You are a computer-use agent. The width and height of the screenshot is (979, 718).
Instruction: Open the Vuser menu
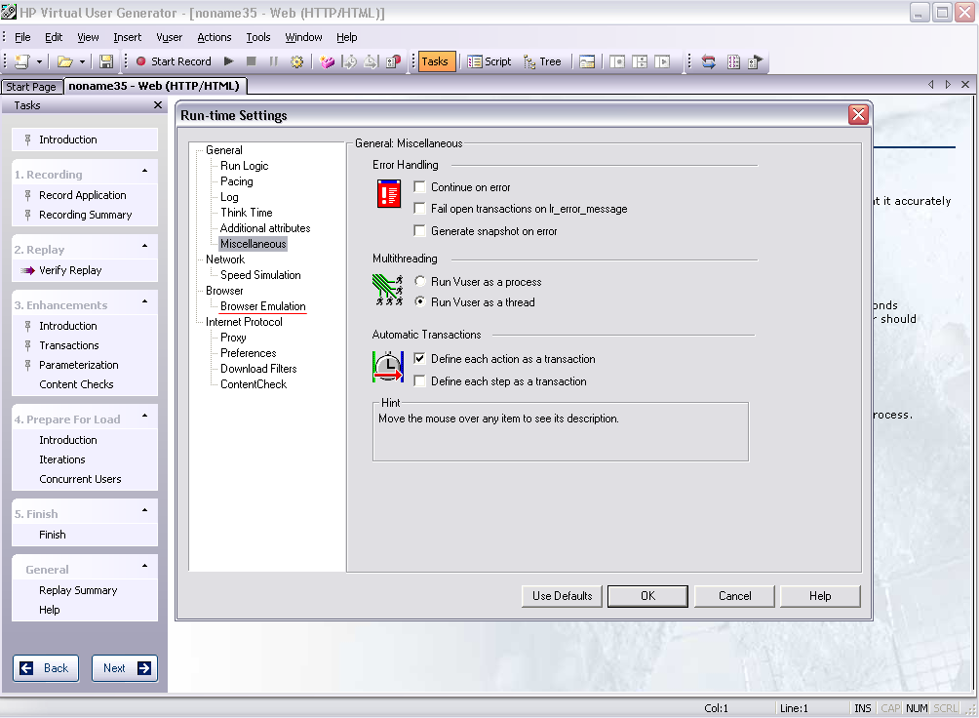[169, 37]
